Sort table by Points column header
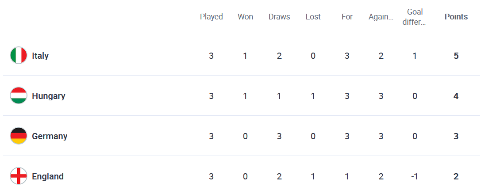 click(456, 16)
